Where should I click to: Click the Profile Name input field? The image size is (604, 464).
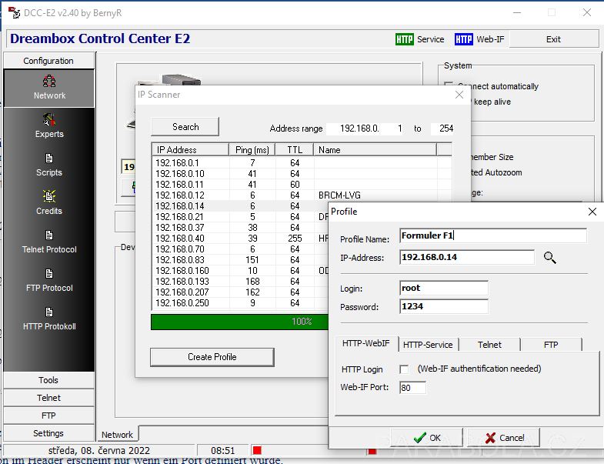[x=493, y=235]
